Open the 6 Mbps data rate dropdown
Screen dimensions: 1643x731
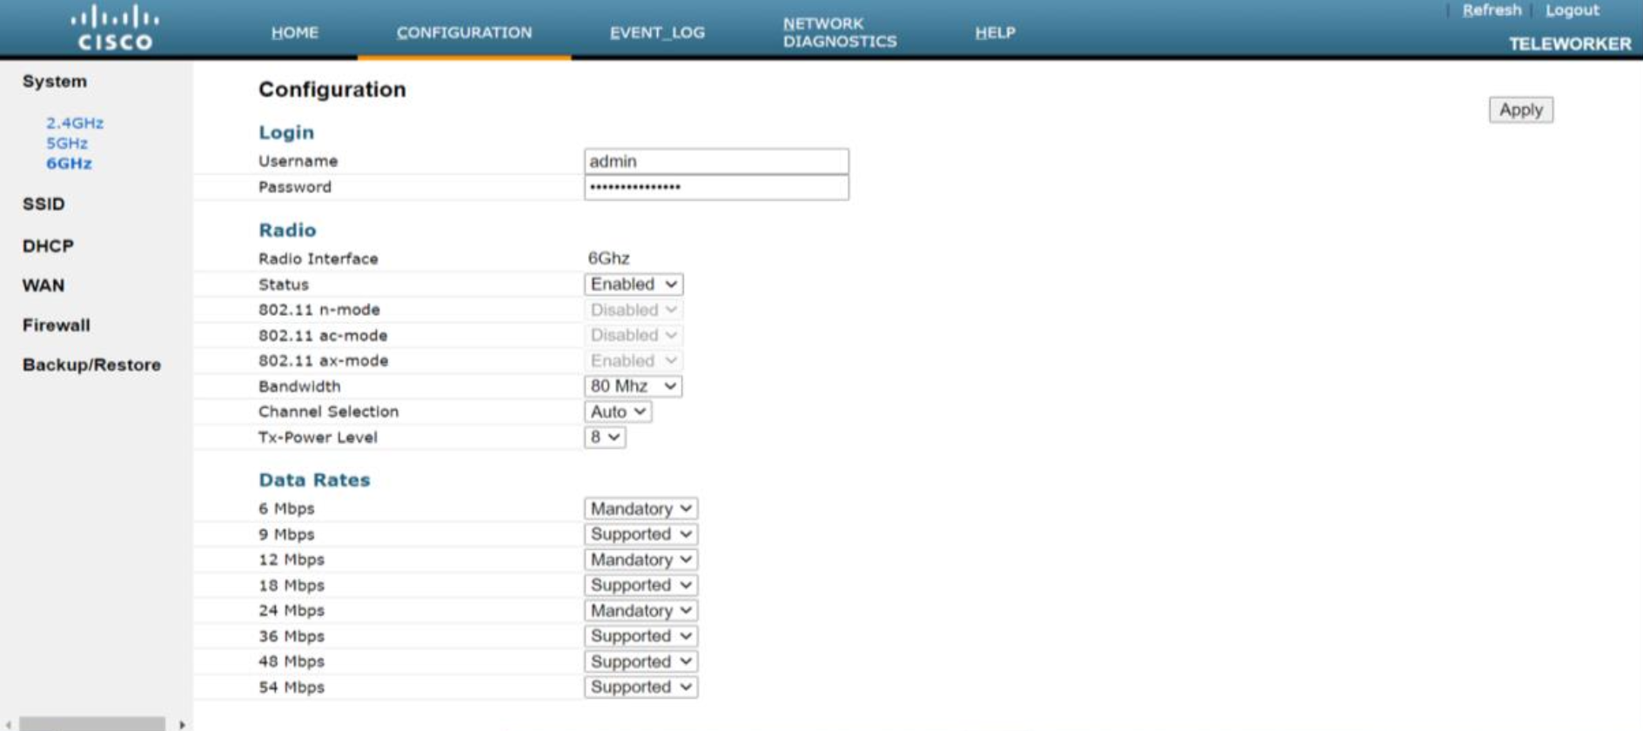[641, 508]
